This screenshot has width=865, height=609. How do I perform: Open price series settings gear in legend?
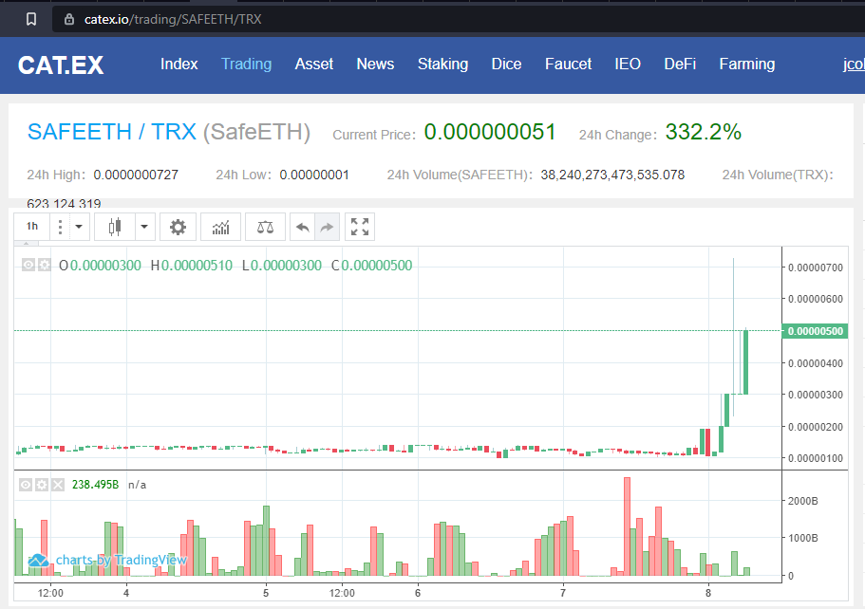tap(44, 265)
